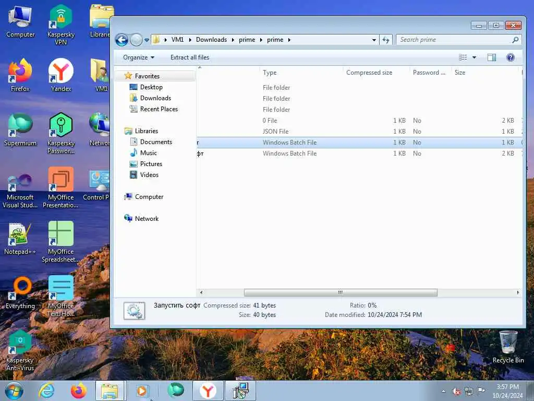Open Windows Media Player taskbar icon

142,391
